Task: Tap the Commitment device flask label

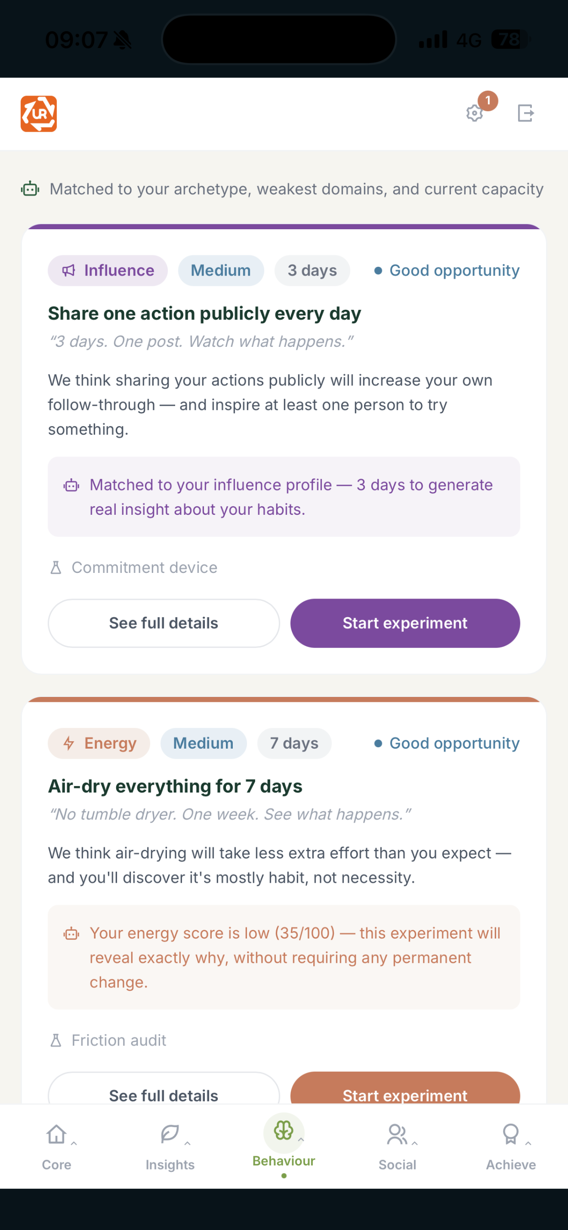Action: [x=134, y=568]
